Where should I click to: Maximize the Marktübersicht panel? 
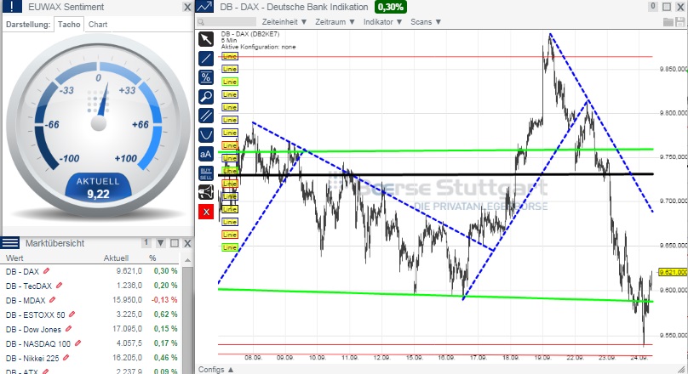[175, 243]
